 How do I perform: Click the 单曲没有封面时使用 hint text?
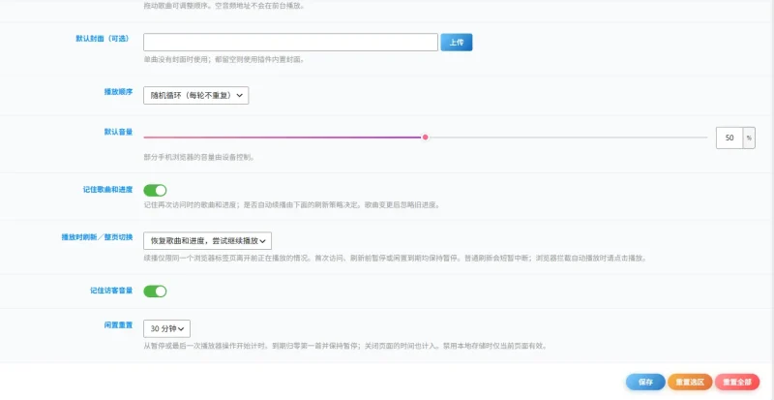224,59
